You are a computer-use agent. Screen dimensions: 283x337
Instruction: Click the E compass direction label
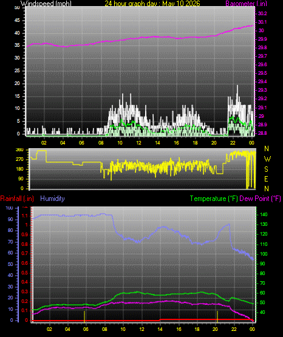tap(266, 179)
